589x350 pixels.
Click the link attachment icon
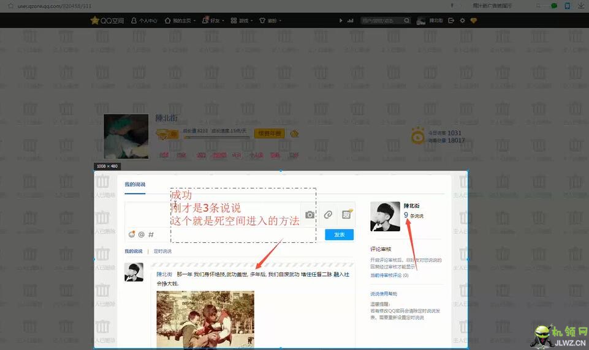[x=328, y=215]
